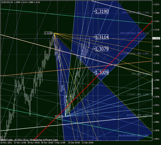The image size is (161, 145).
Task: Click the 1.2886 price axis value
Action: [x=156, y=113]
